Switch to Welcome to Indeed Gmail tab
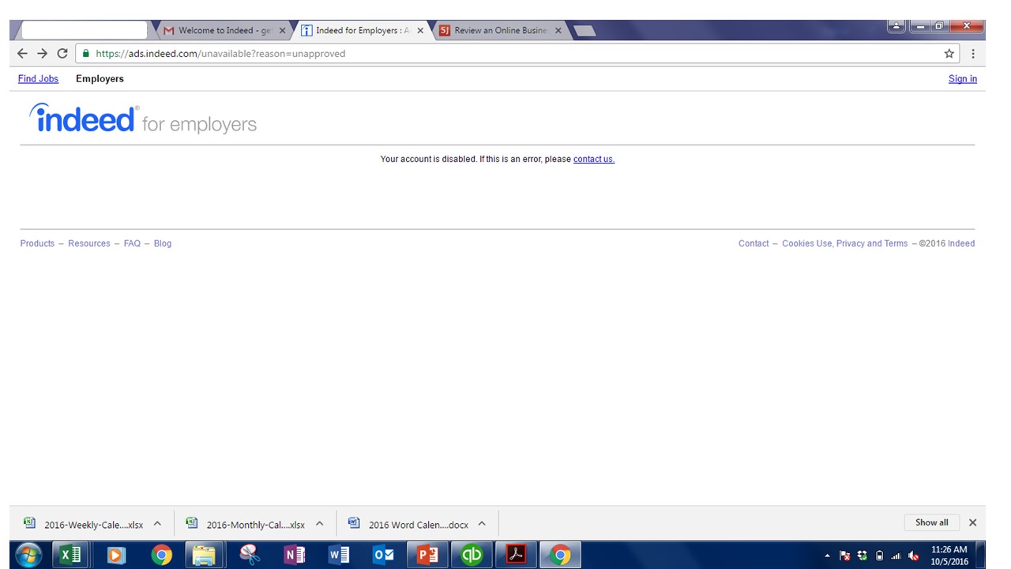The width and height of the screenshot is (1011, 569). click(223, 31)
